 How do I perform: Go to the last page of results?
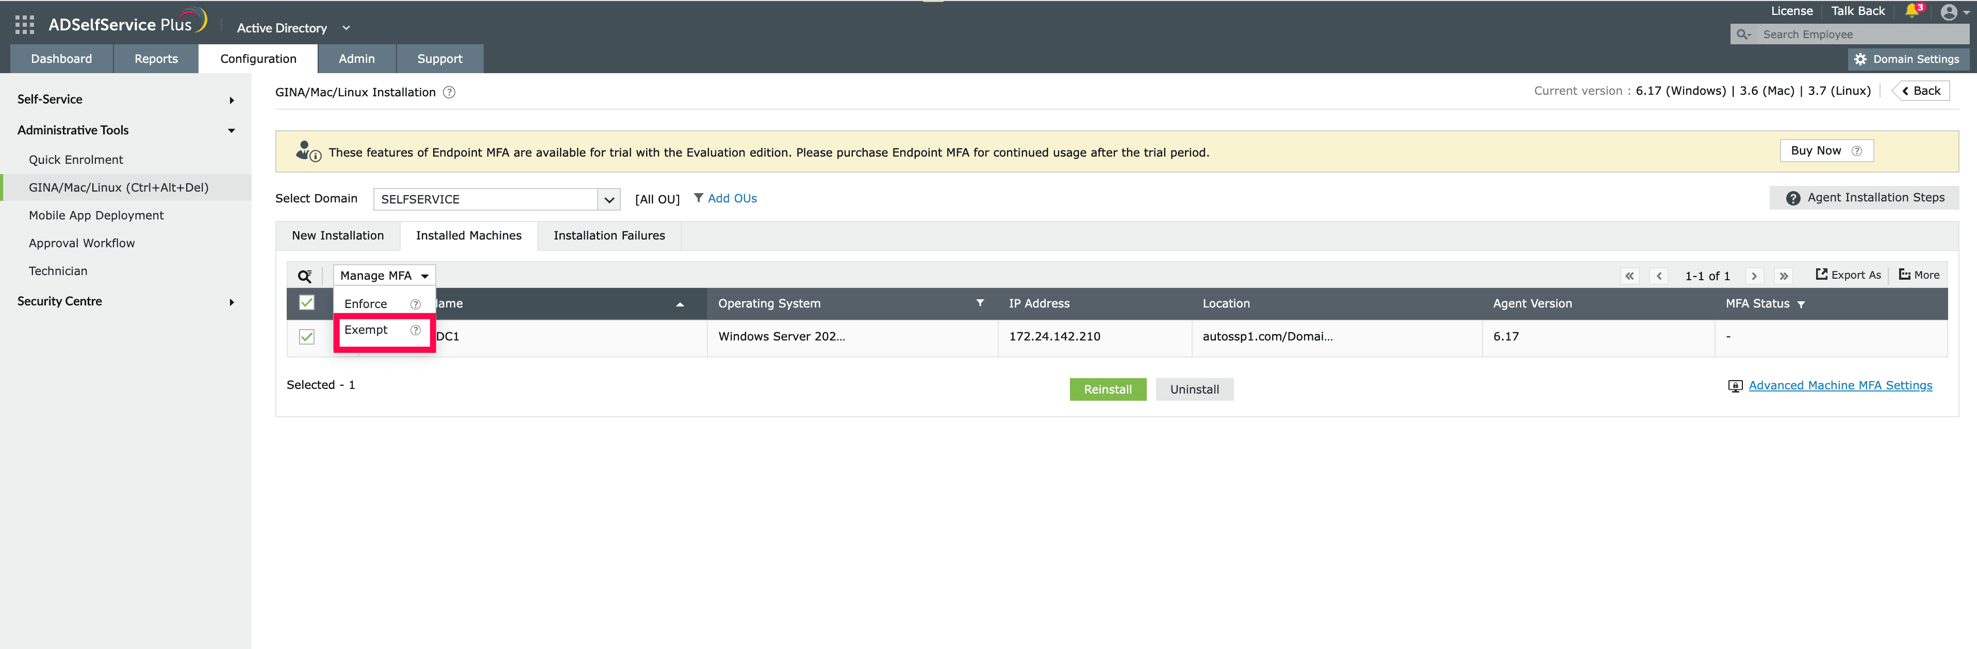[x=1784, y=276]
